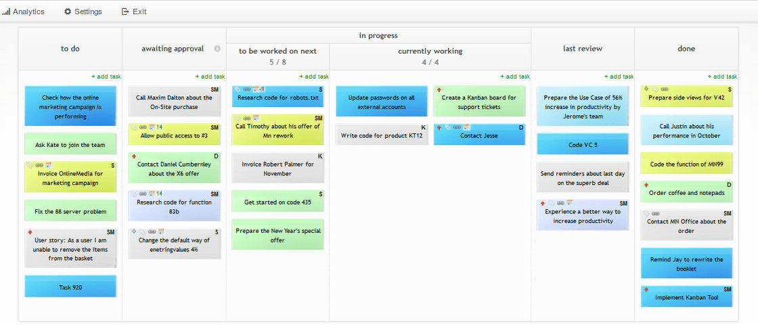Click the info icon beside awaiting approval

pyautogui.click(x=217, y=49)
